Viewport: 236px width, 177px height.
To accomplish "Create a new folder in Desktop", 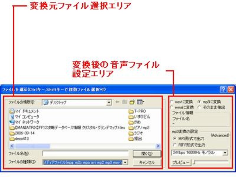I will click(132, 102).
